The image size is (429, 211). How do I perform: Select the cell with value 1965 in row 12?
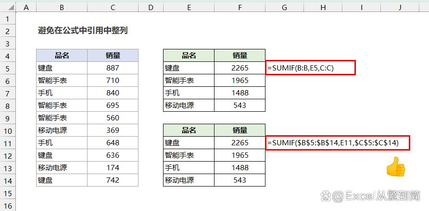pyautogui.click(x=240, y=155)
